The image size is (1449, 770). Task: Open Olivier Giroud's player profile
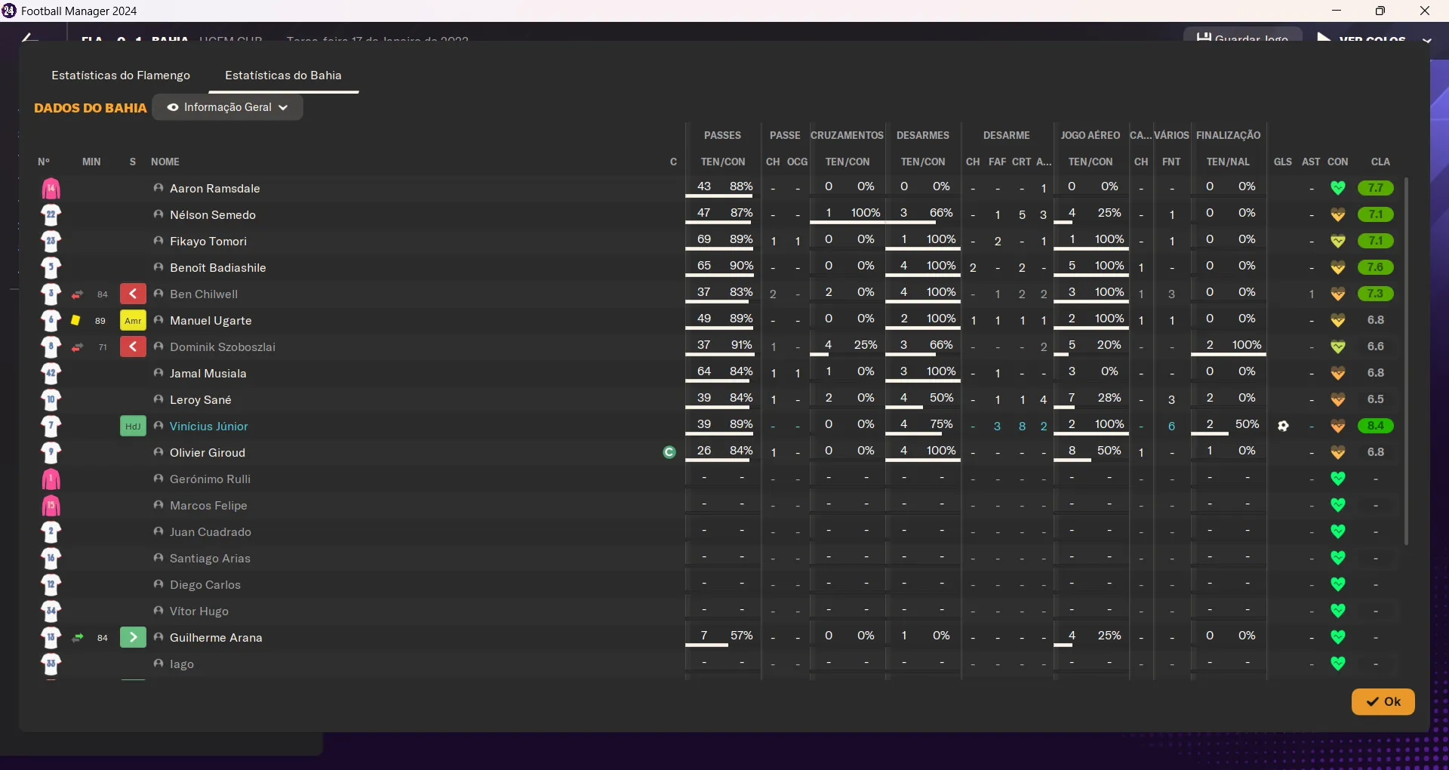tap(208, 453)
